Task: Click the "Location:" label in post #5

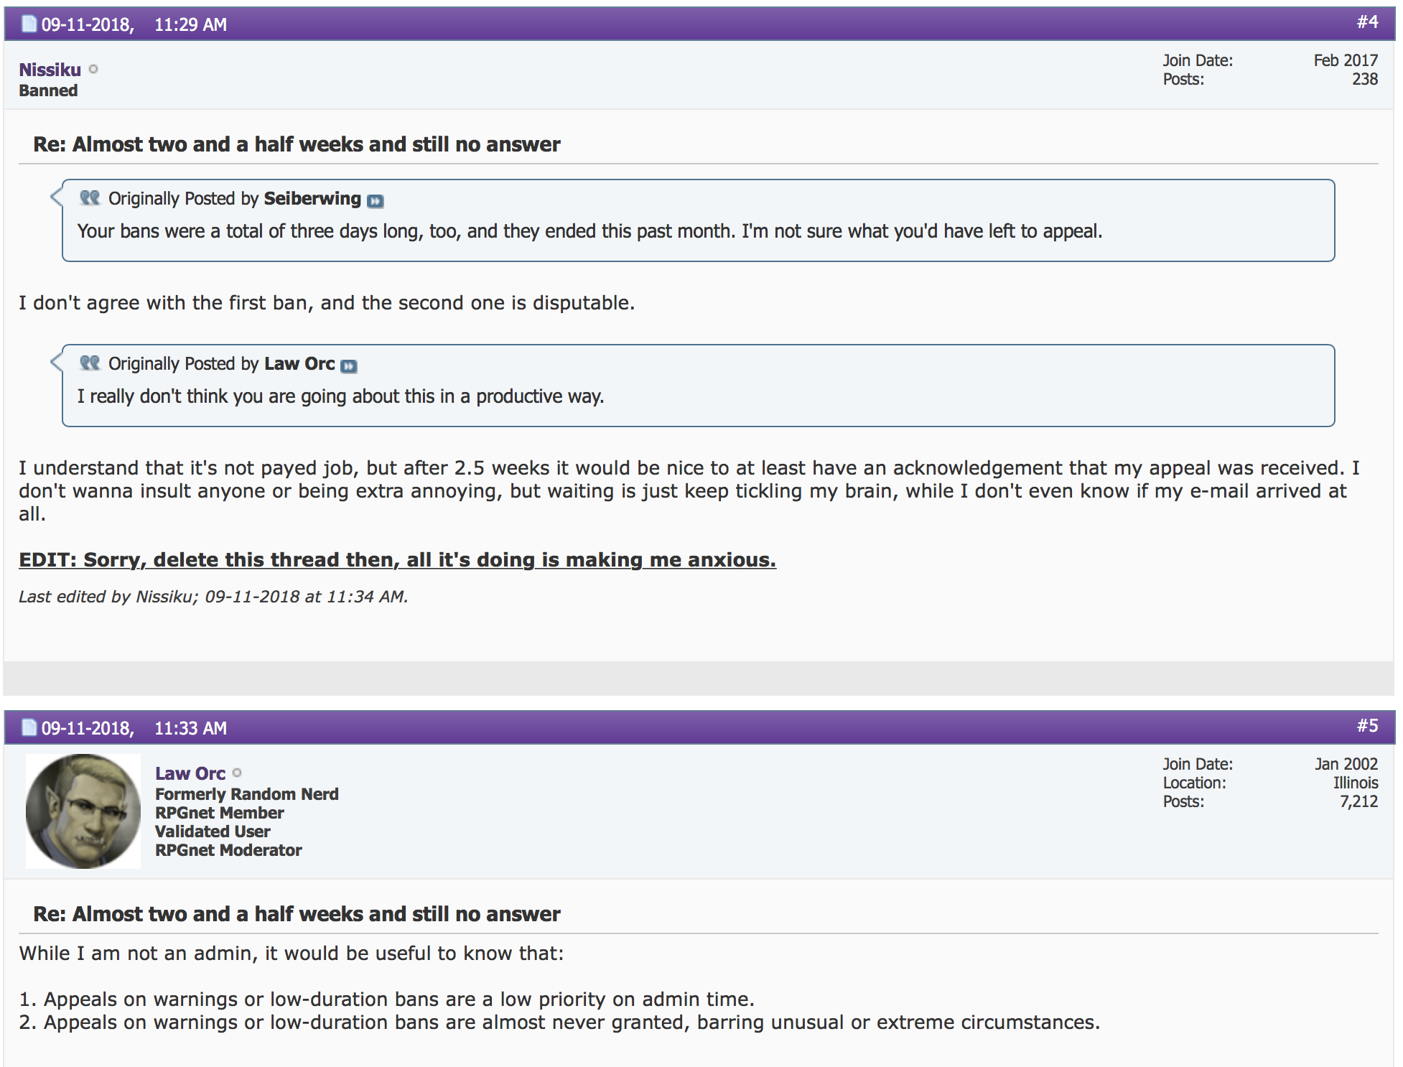Action: coord(1194,783)
